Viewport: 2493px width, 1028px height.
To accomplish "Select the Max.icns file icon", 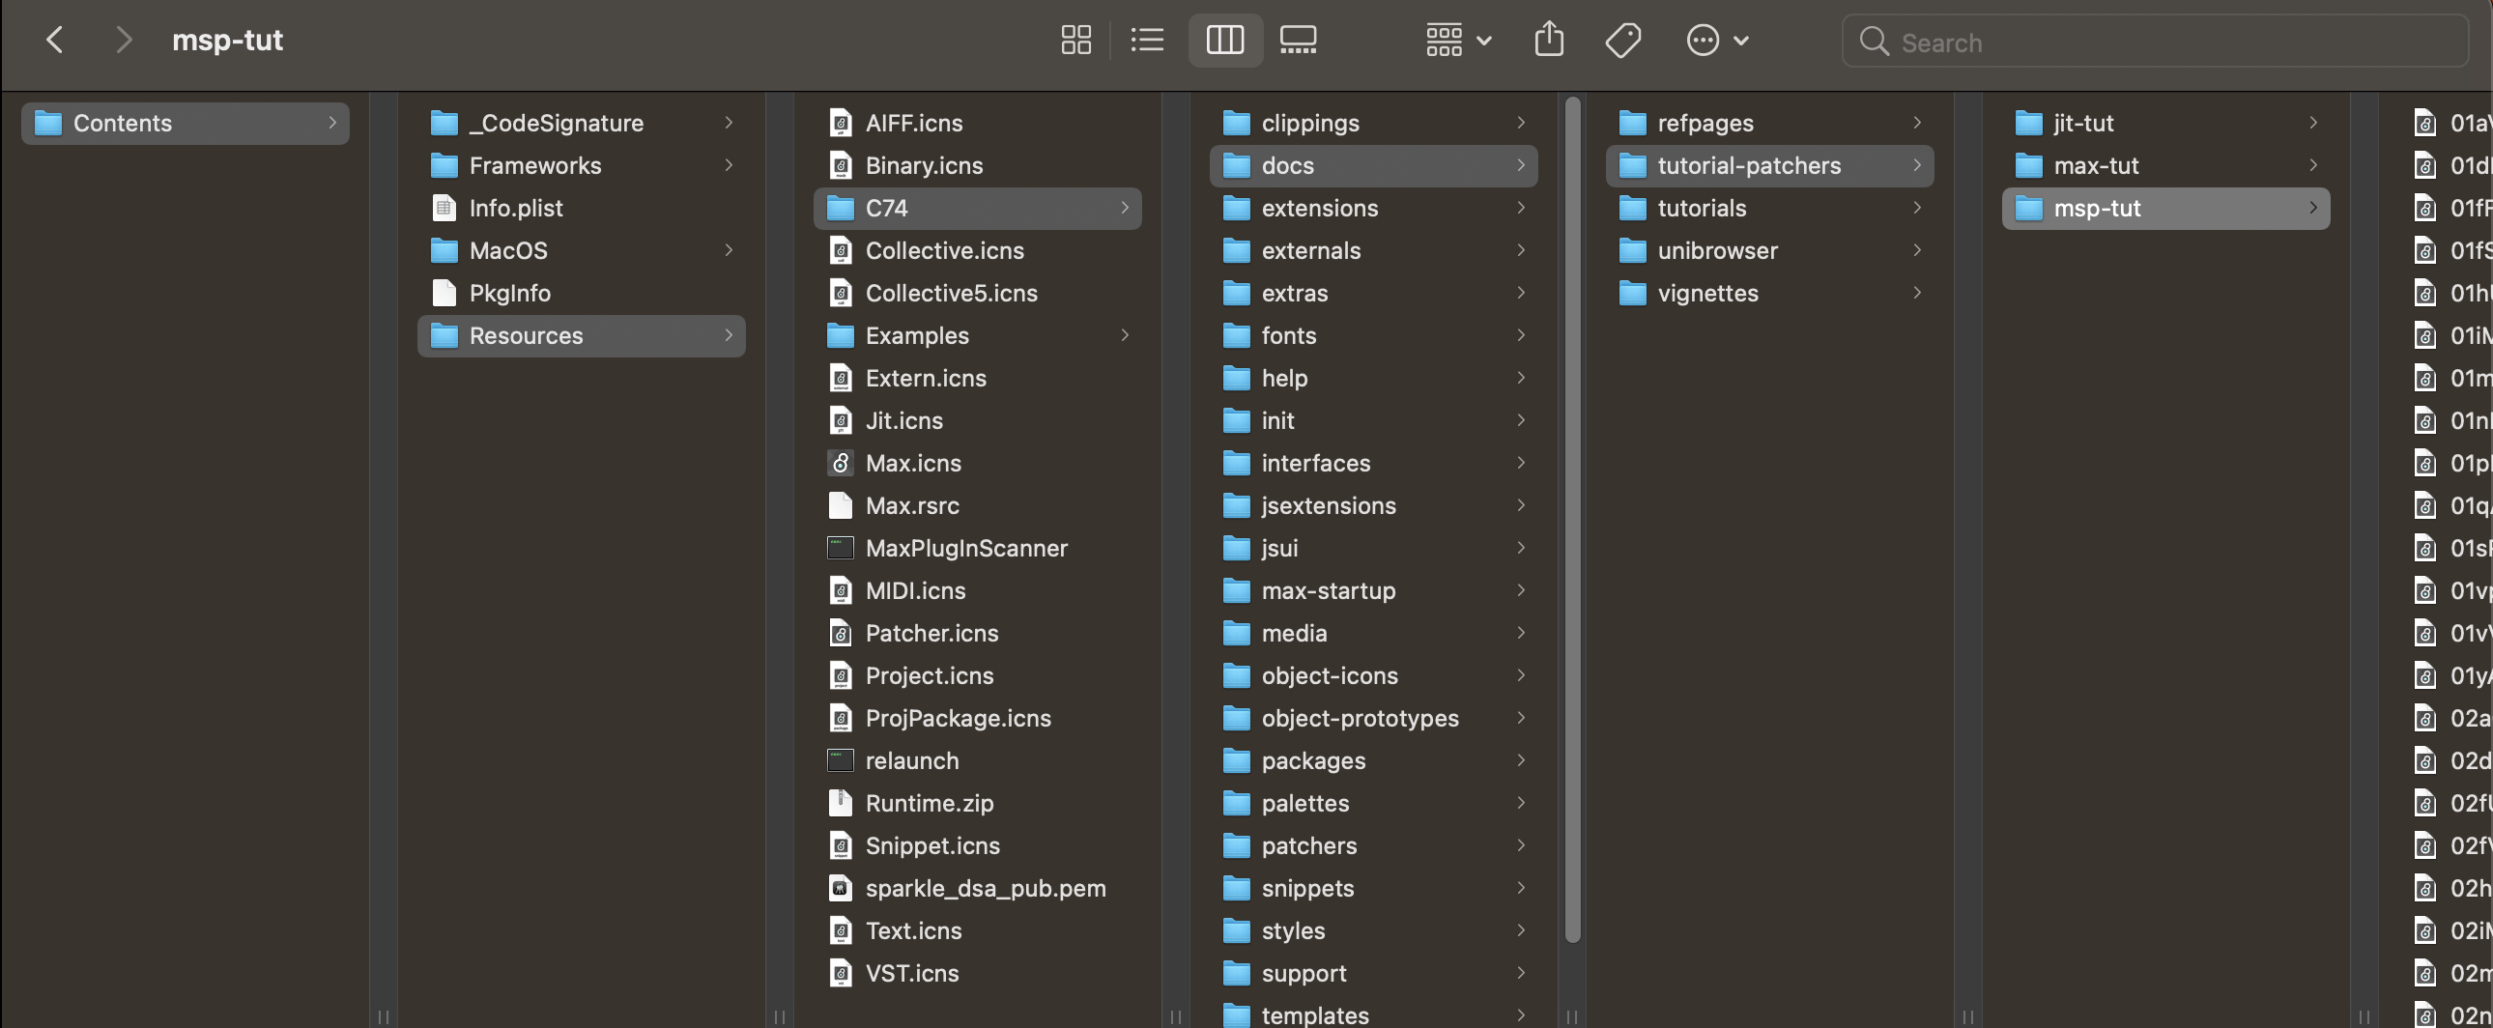I will coord(841,464).
